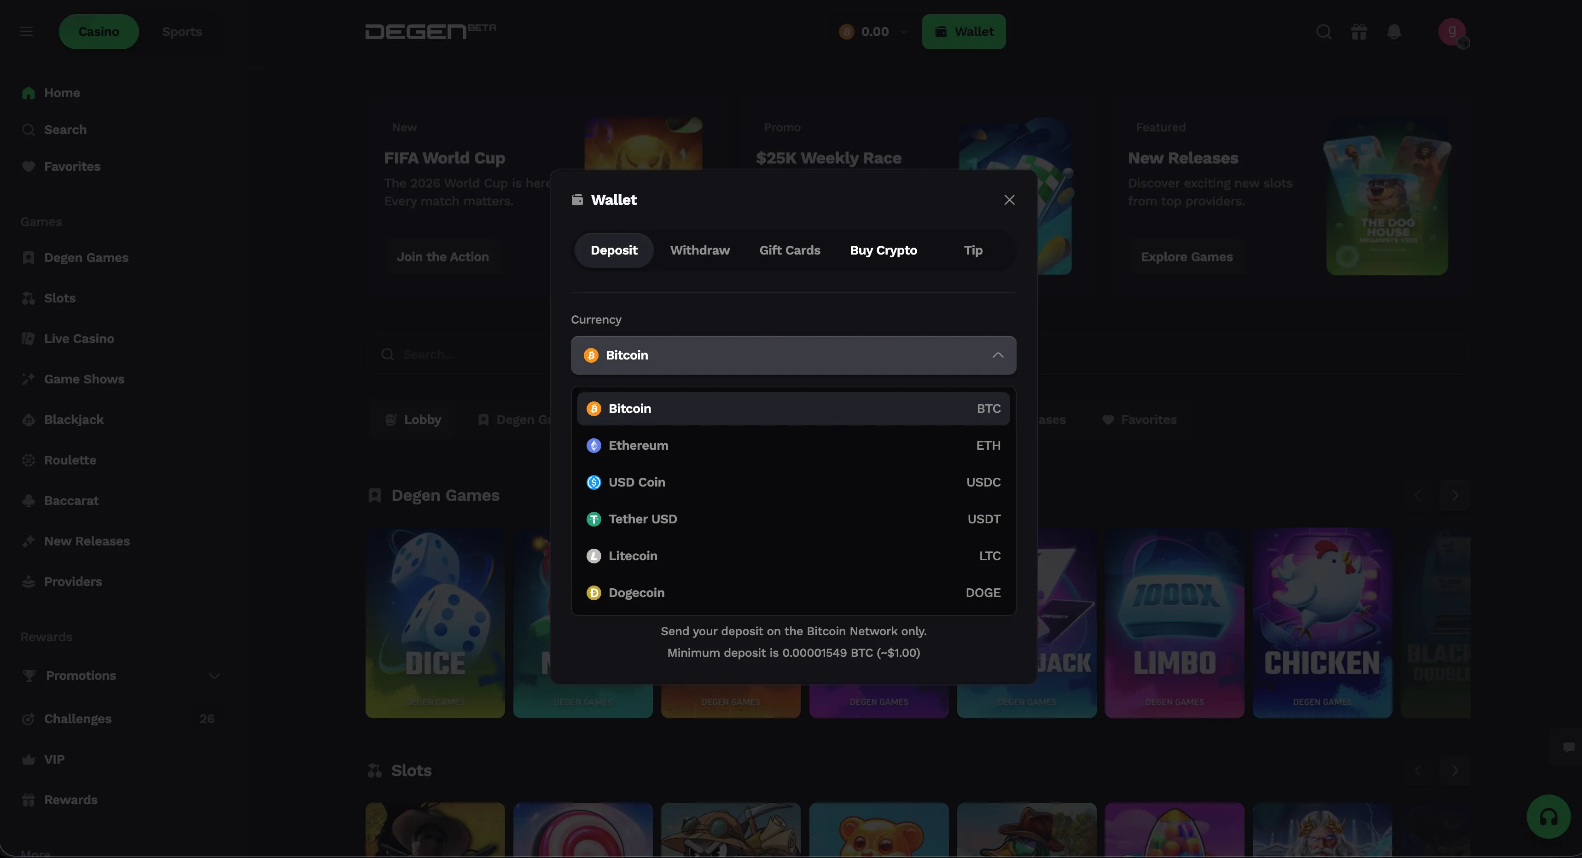The width and height of the screenshot is (1582, 858).
Task: Open the user avatar profile icon
Action: [x=1453, y=31]
